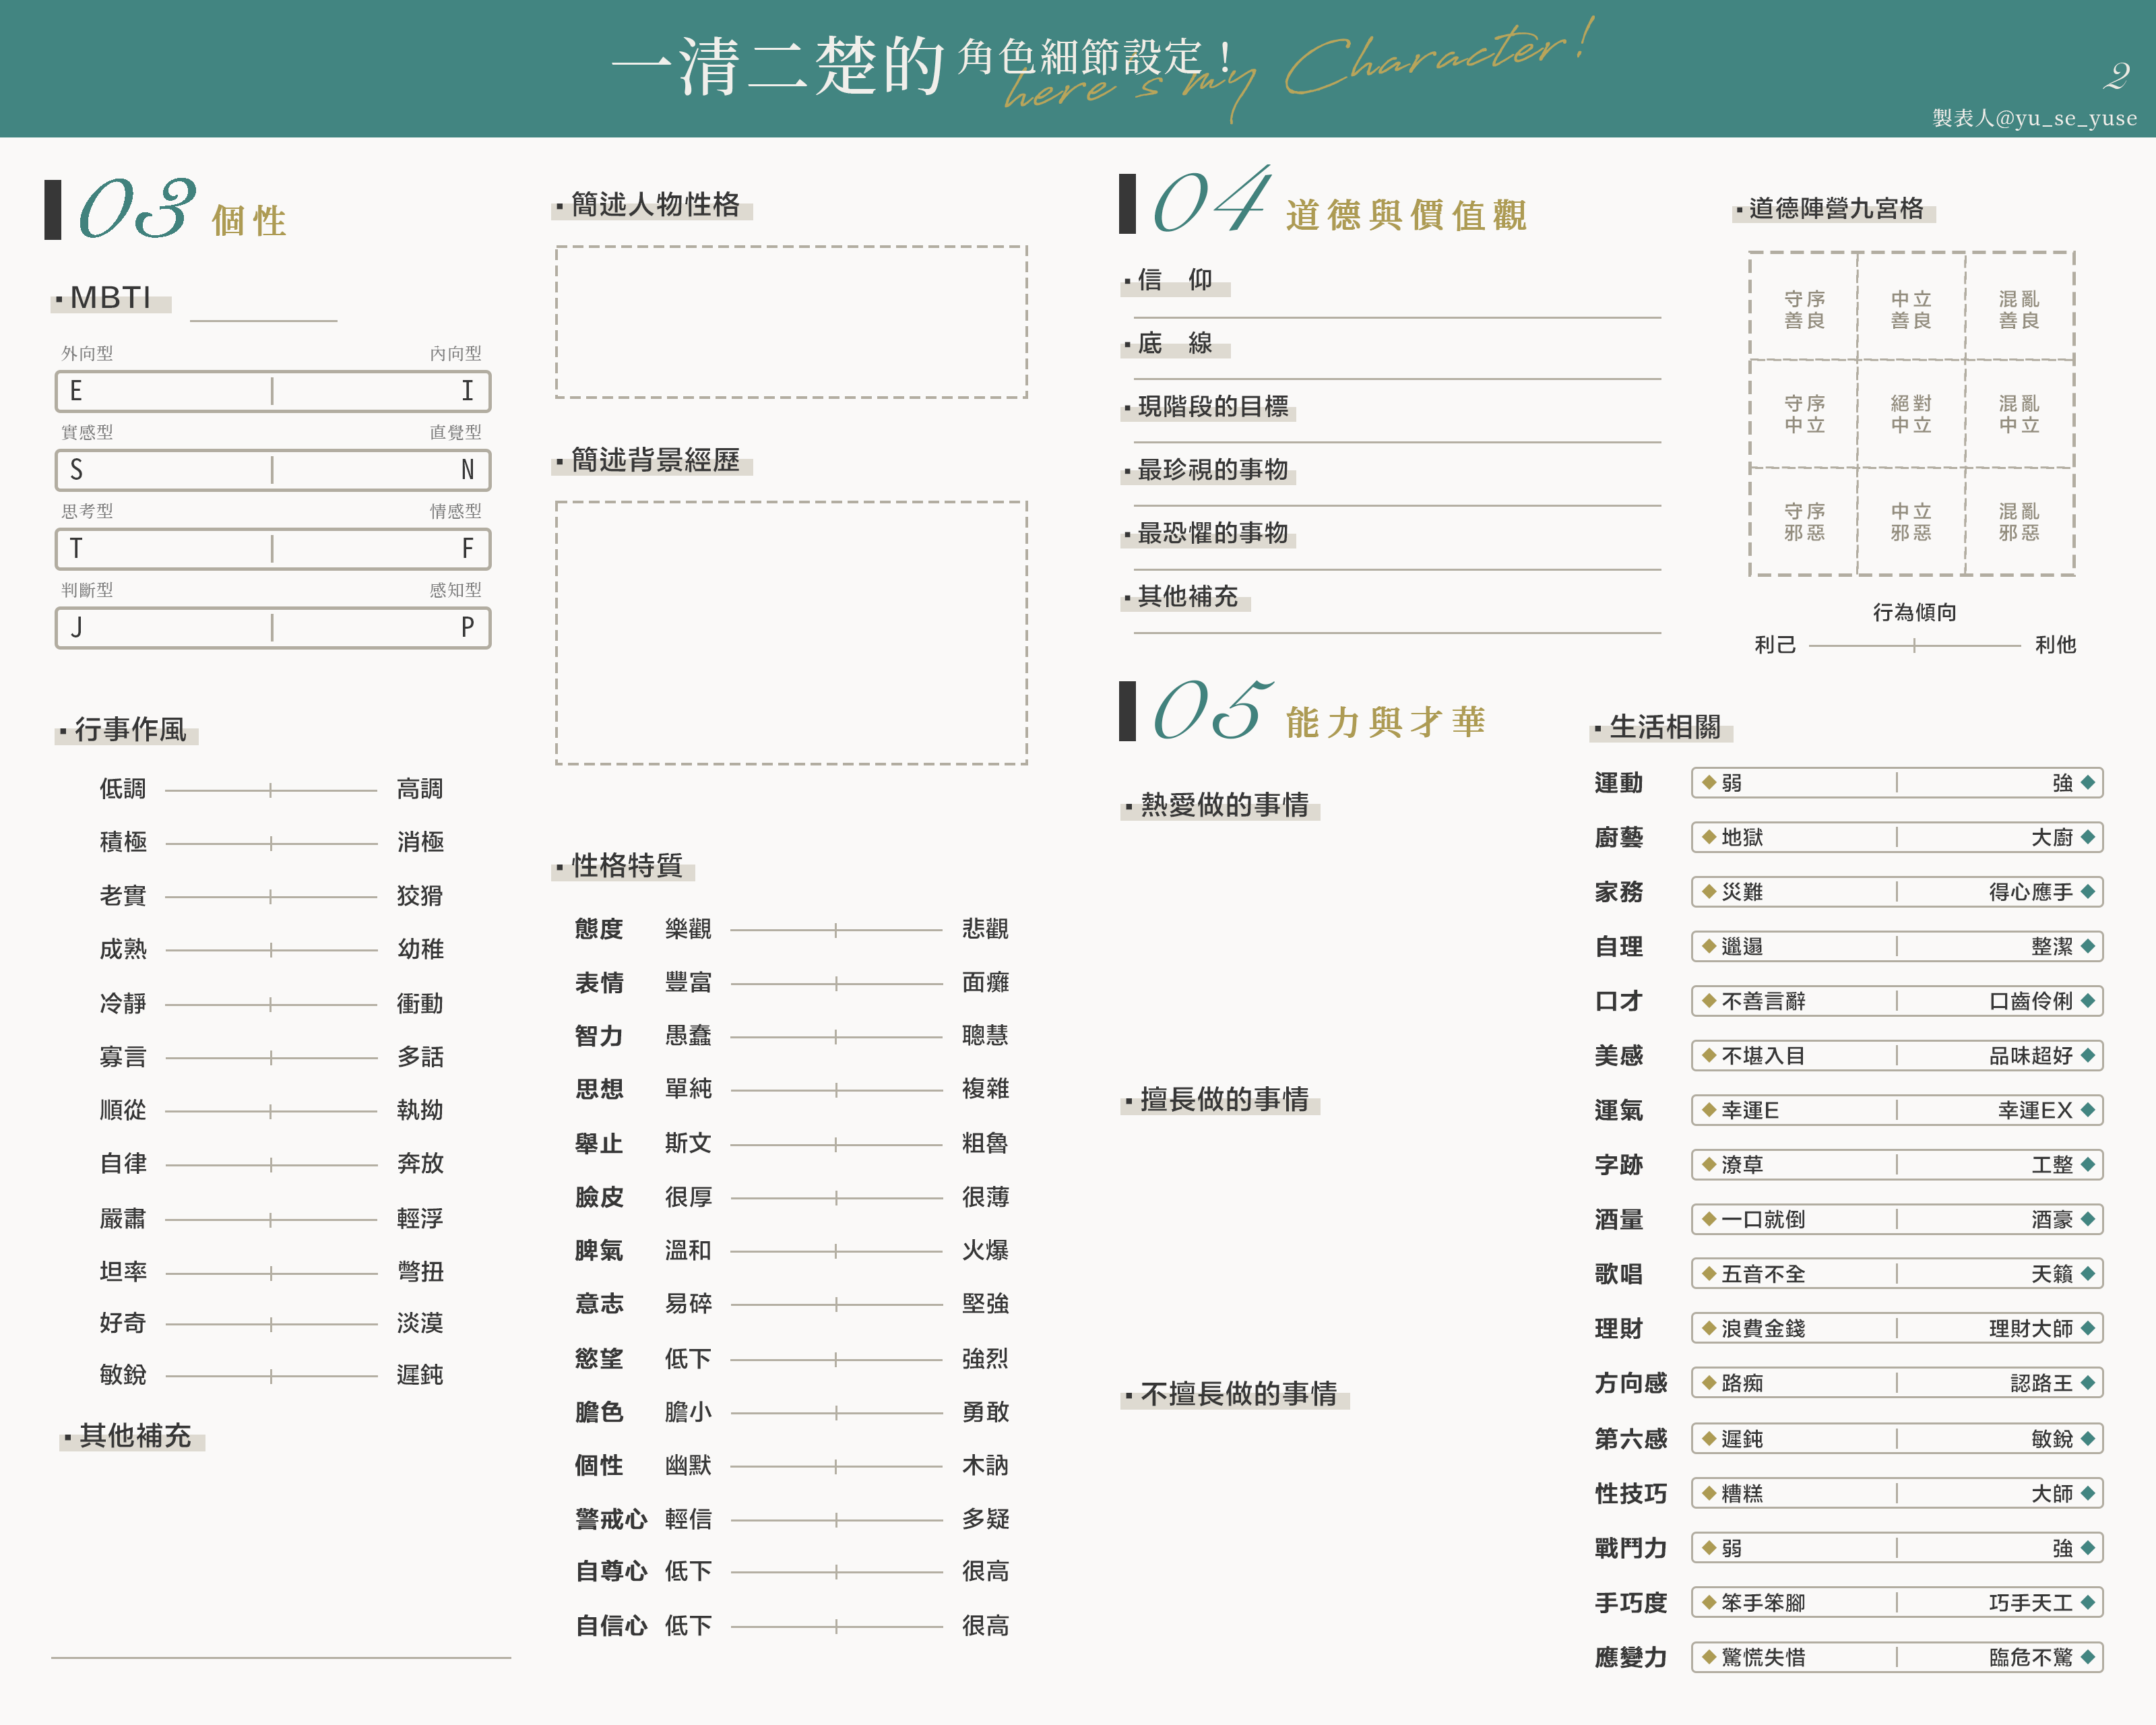
Task: Click the 積極–消極 scale line
Action: pos(271,843)
